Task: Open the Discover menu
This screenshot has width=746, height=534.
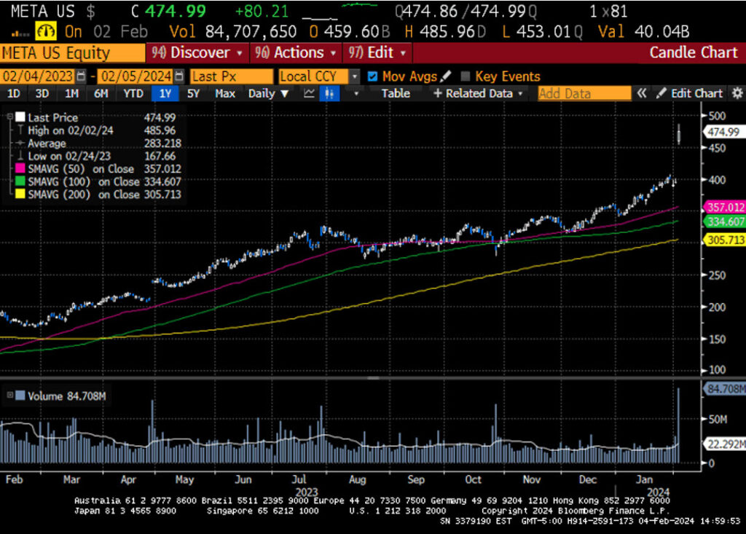Action: pyautogui.click(x=197, y=52)
